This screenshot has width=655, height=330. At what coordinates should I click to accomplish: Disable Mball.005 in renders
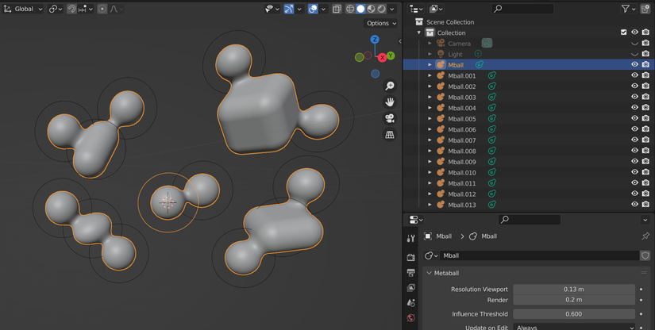point(645,118)
